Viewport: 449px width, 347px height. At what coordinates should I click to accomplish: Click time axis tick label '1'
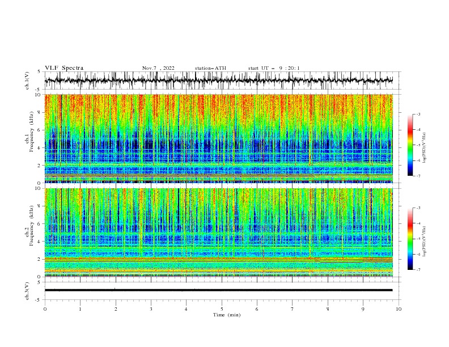[x=80, y=309]
